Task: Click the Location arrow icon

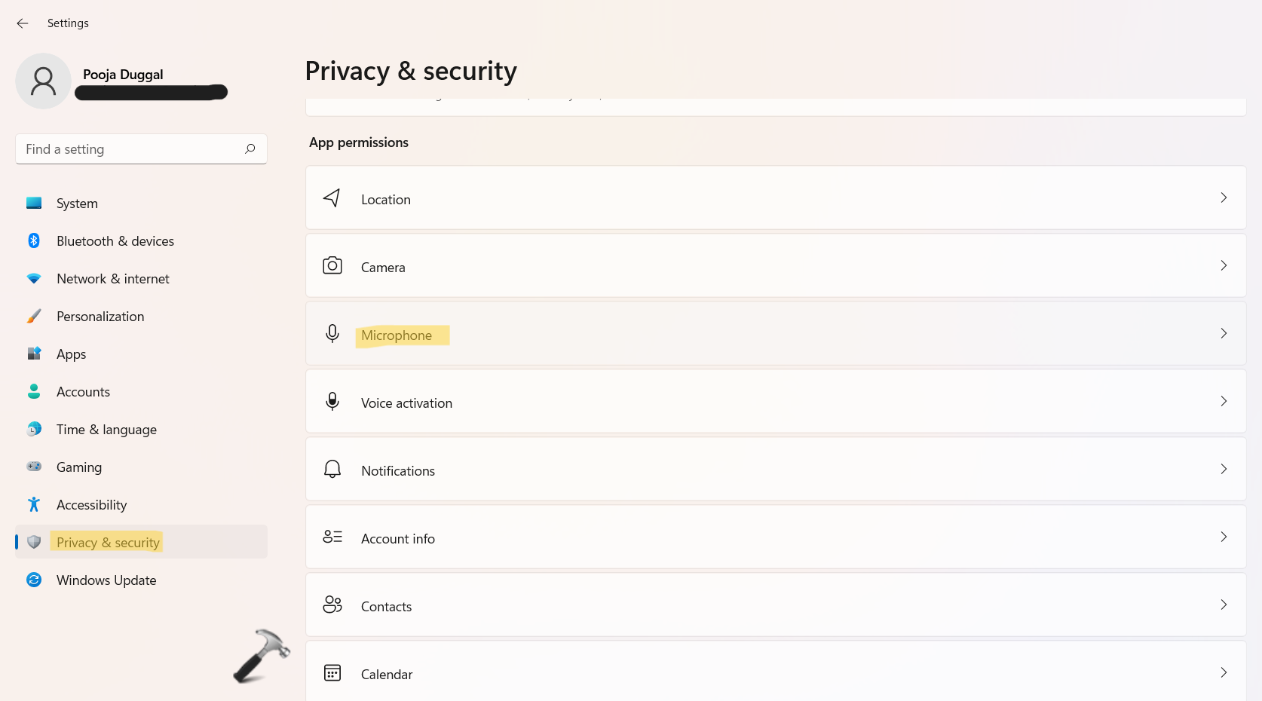Action: click(332, 198)
